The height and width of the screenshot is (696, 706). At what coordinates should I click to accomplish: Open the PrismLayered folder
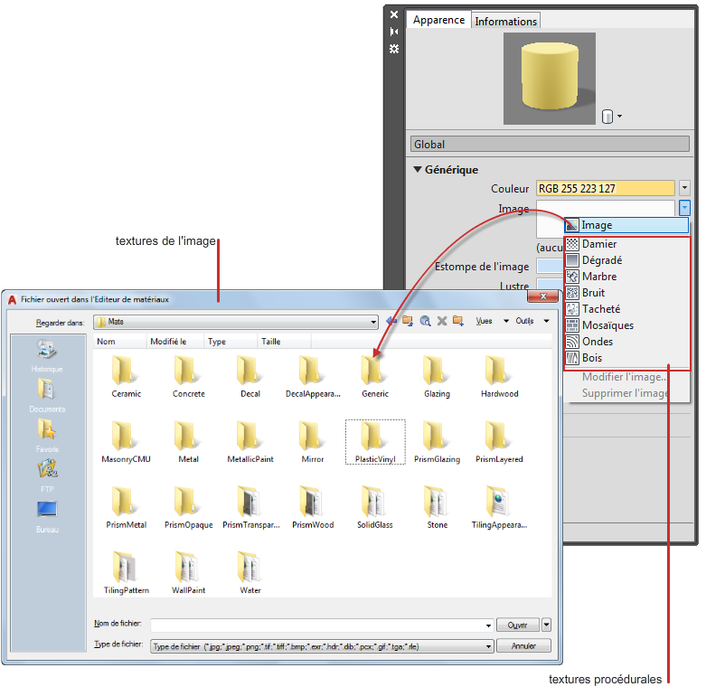click(499, 442)
